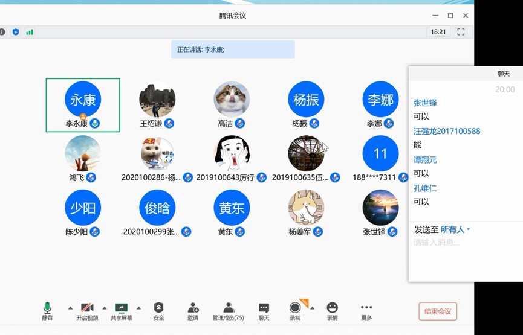Turn on camera with 开启视频
Screen dimensions: 523x335
point(87,308)
